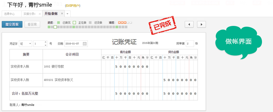
Task: Click the 看答案 button
Action: point(32,24)
